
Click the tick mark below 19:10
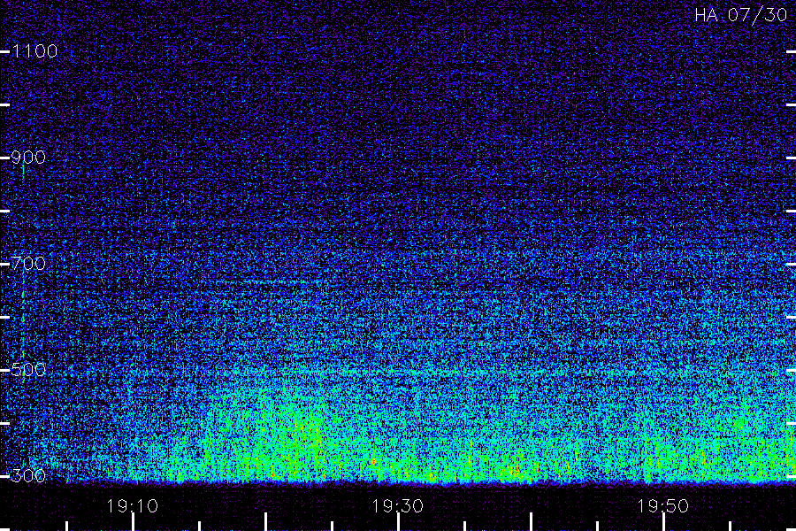(133, 522)
